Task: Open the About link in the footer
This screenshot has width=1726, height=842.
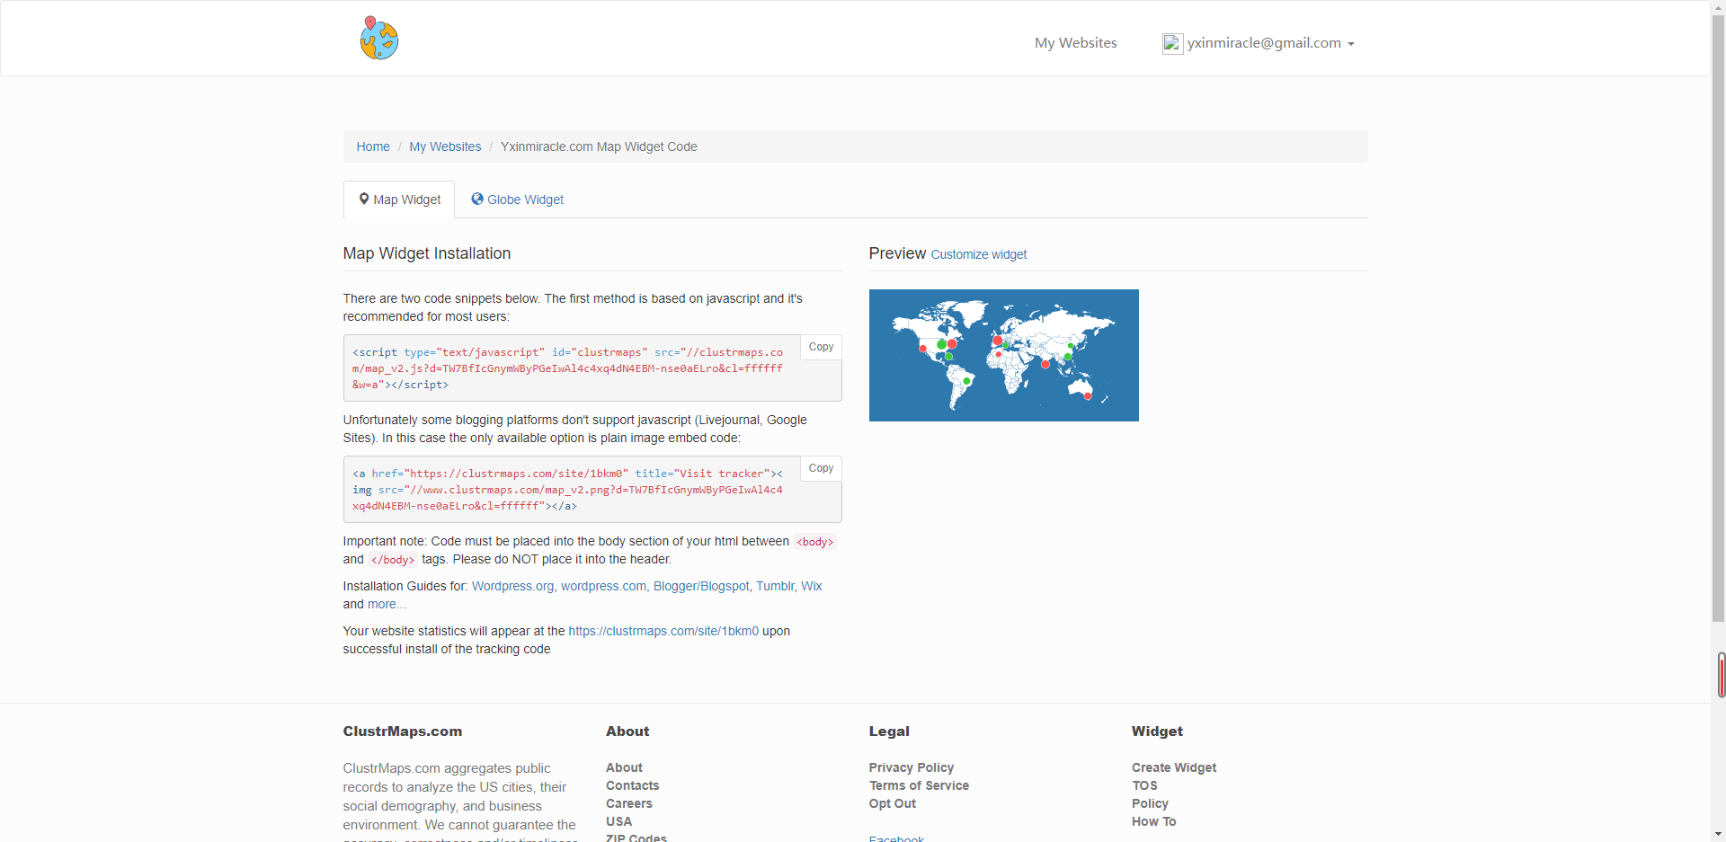Action: [624, 767]
